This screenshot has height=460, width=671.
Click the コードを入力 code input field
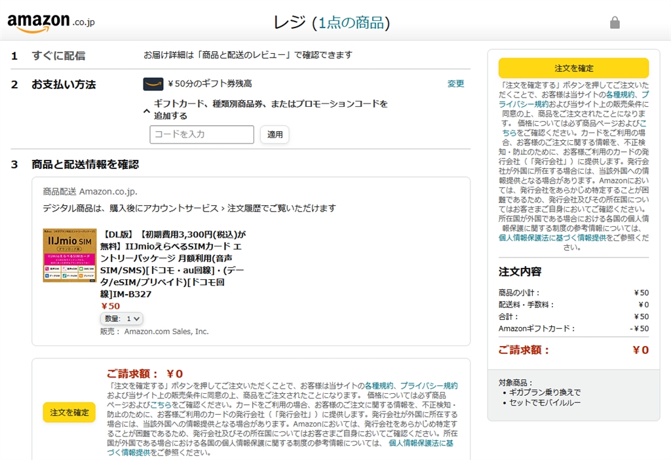click(202, 134)
